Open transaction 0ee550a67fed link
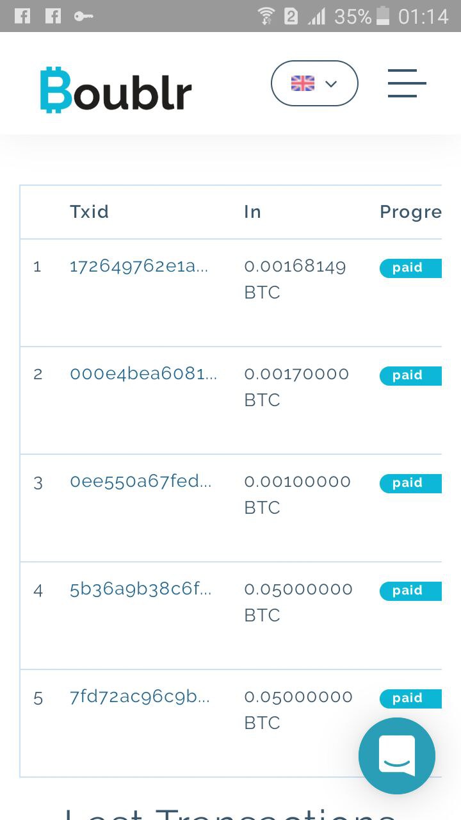 point(140,482)
